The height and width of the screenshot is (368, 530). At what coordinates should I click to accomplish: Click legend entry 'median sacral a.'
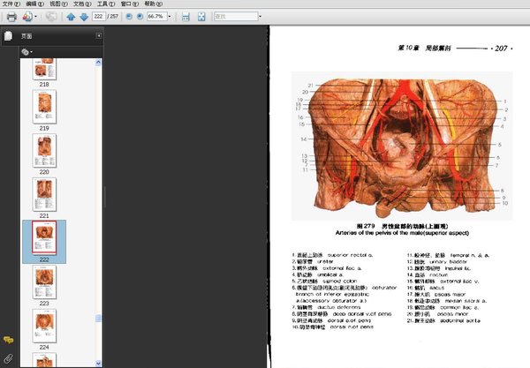pyautogui.click(x=447, y=300)
